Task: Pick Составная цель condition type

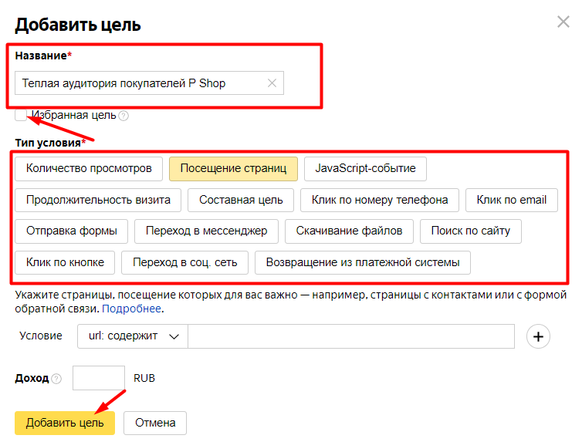Action: (241, 201)
